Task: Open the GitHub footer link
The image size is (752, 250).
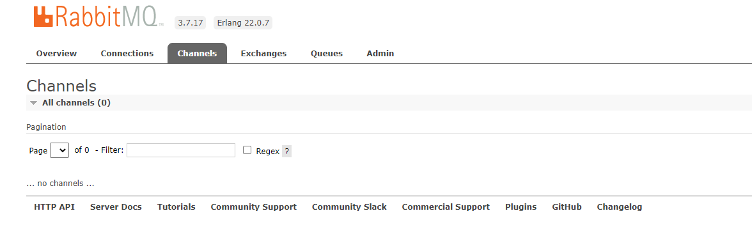Action: (567, 207)
